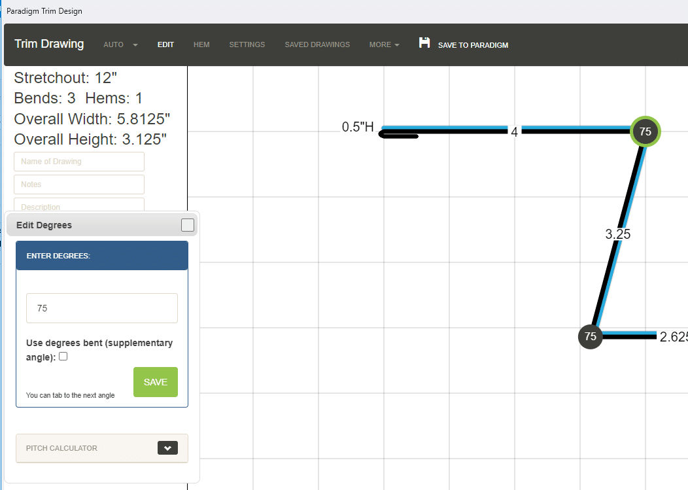This screenshot has height=490, width=688.
Task: Click the Overall Height: 3.125" text
Action: pyautogui.click(x=90, y=139)
